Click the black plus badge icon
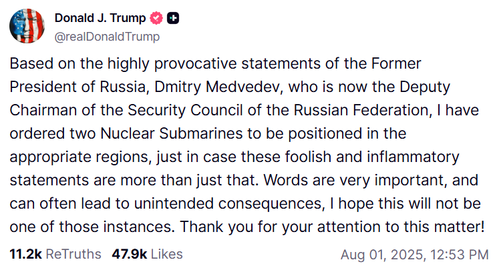493x268 pixels. [173, 18]
